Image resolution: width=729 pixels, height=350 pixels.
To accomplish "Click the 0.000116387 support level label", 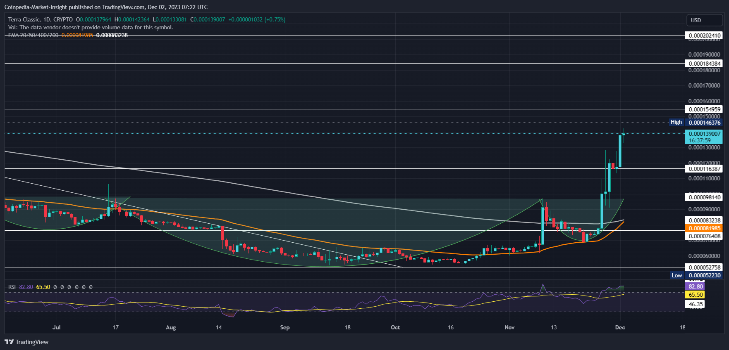I will pos(705,169).
